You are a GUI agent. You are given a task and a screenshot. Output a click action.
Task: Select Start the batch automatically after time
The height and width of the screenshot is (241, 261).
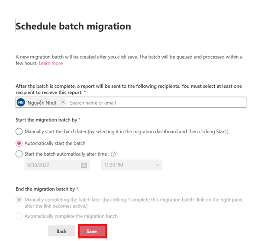19,154
